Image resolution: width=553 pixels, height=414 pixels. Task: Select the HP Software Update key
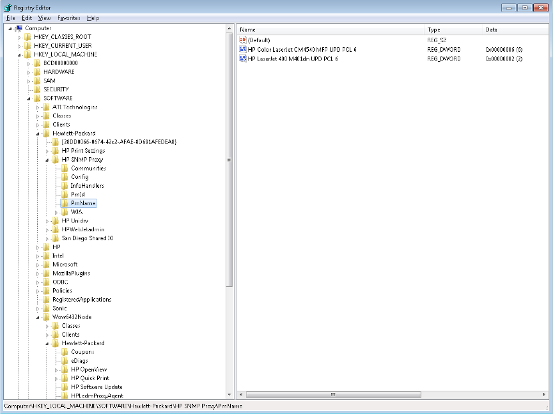click(x=97, y=387)
